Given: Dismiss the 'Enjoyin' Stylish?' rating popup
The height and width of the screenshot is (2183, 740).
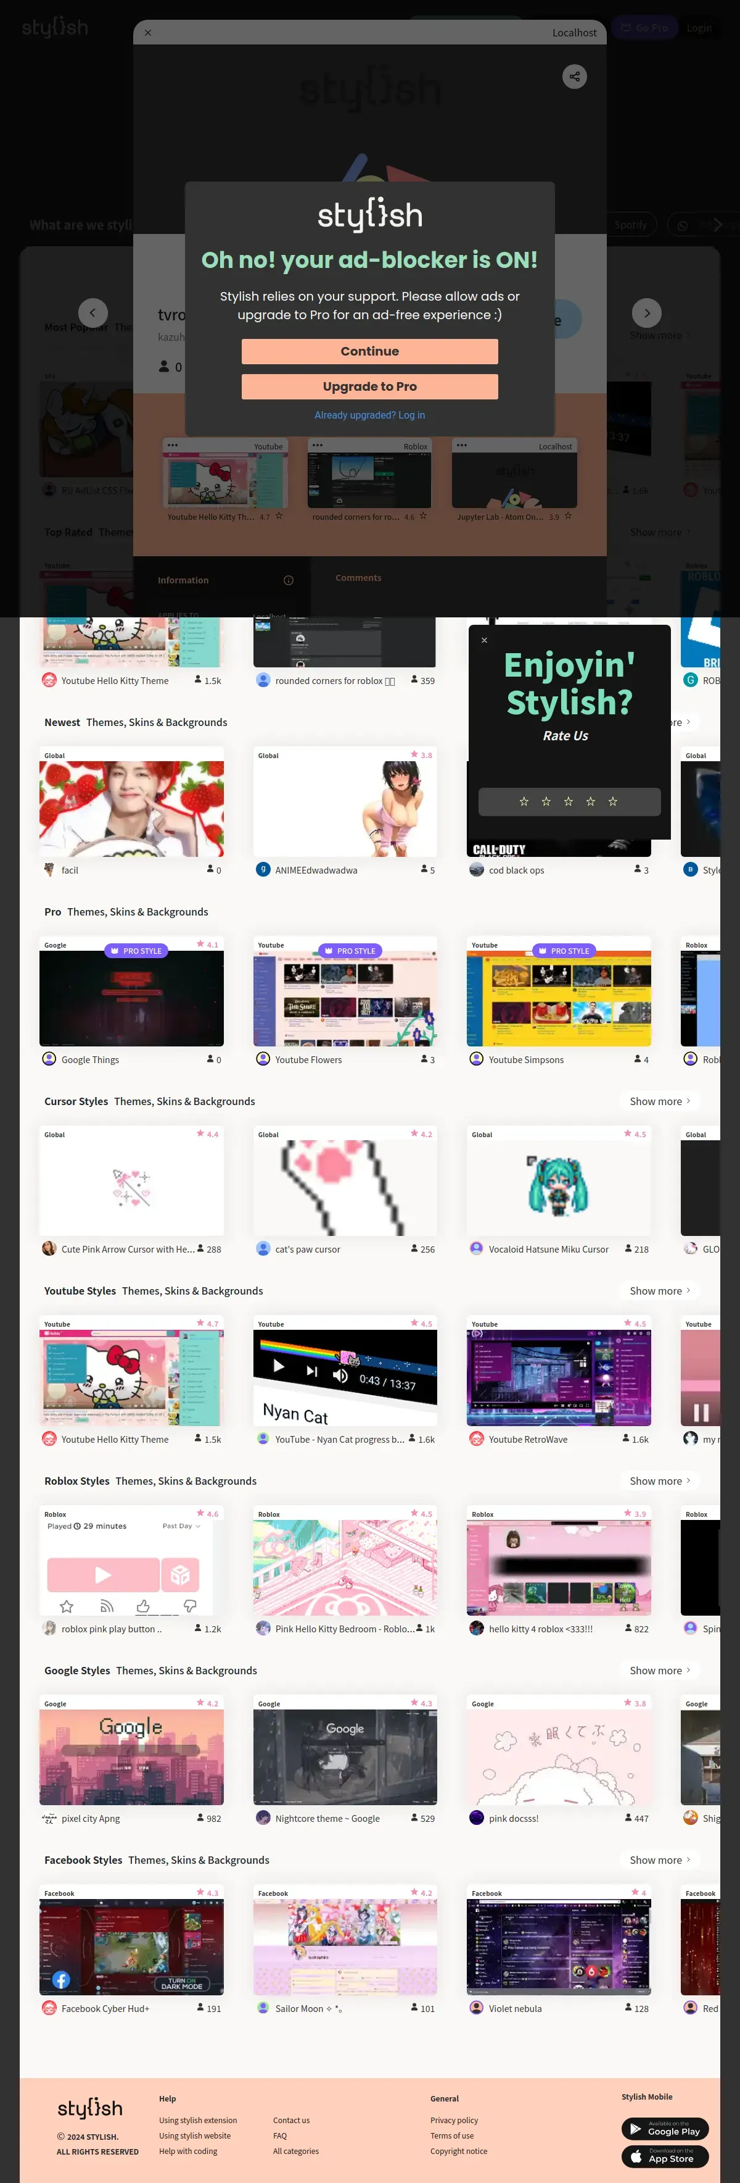Looking at the screenshot, I should (484, 640).
